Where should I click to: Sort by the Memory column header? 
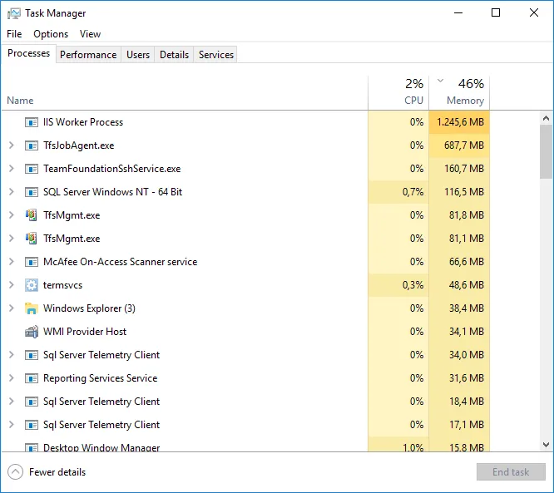point(459,92)
